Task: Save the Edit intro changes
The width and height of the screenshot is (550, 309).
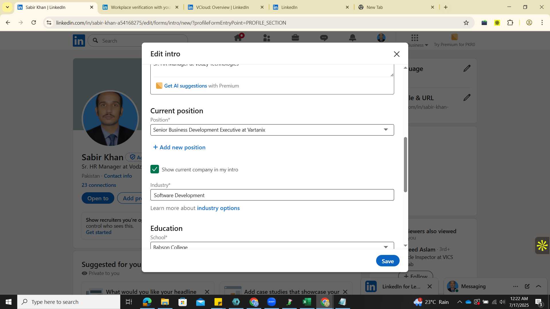Action: click(x=388, y=261)
